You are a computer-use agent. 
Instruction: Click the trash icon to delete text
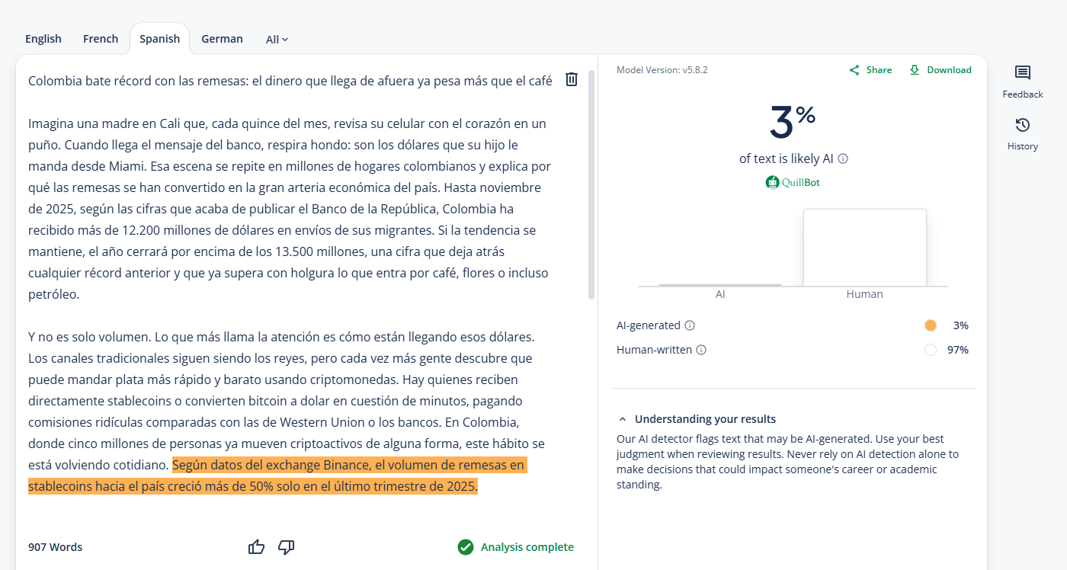(x=572, y=79)
